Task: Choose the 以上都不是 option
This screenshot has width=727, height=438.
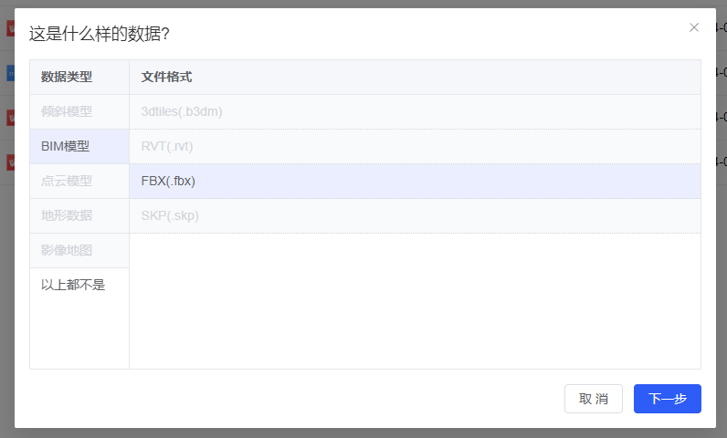Action: pos(73,285)
